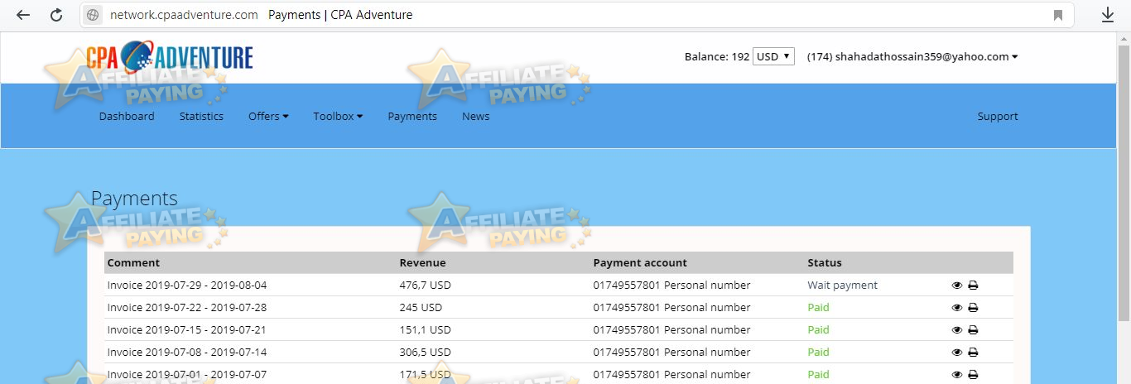The image size is (1131, 384).
Task: Open downloads with the download arrow icon
Action: pyautogui.click(x=1108, y=15)
